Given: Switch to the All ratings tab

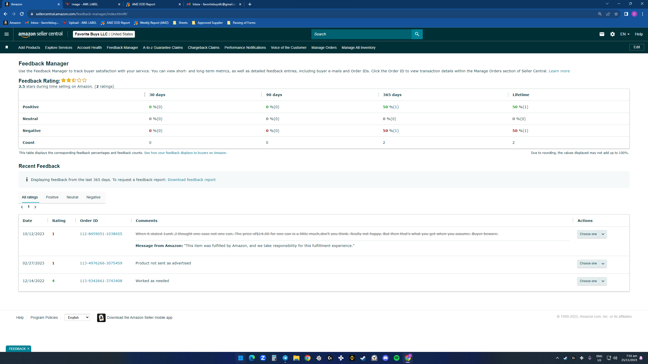Looking at the screenshot, I should coord(30,197).
